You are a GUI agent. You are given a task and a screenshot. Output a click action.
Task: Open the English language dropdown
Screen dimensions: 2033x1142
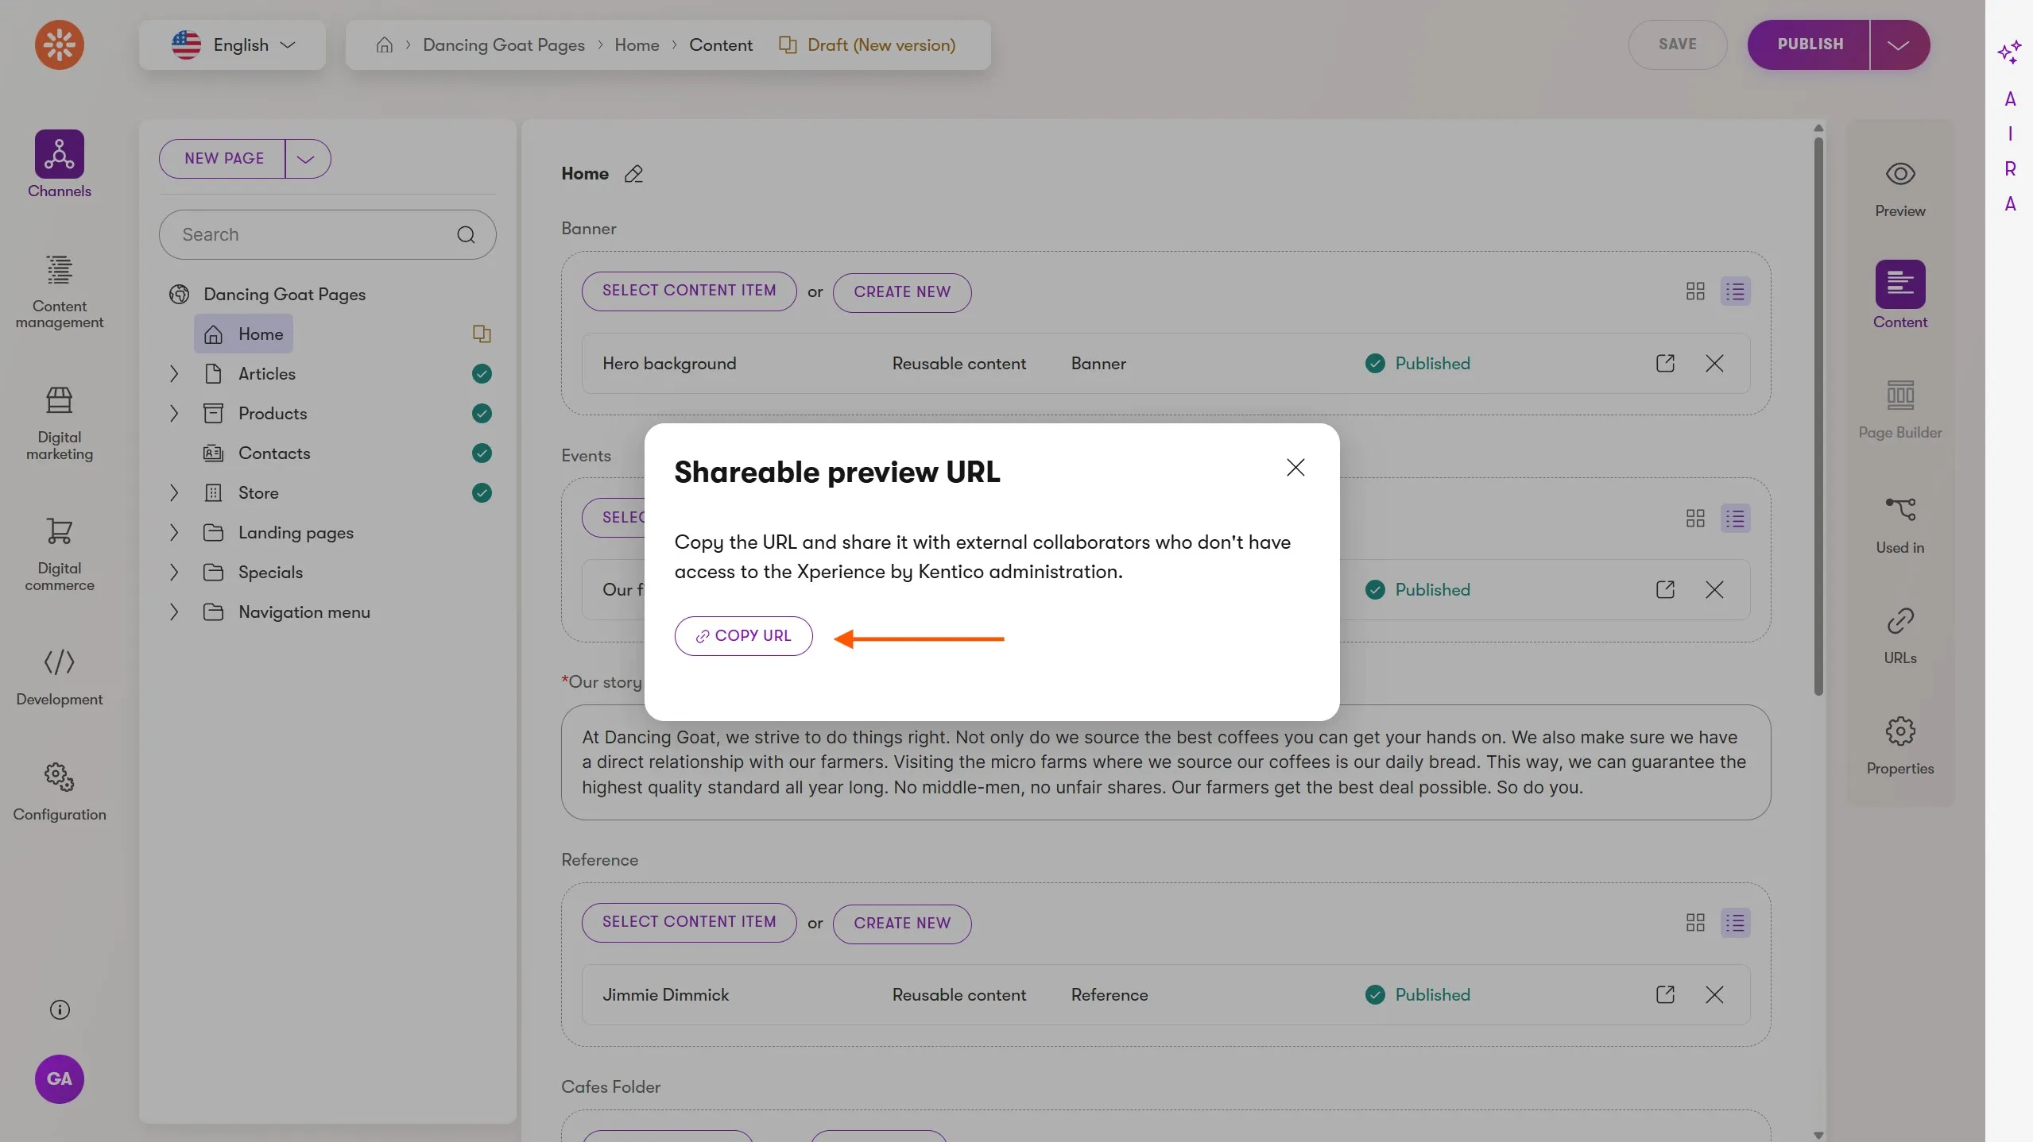click(232, 45)
